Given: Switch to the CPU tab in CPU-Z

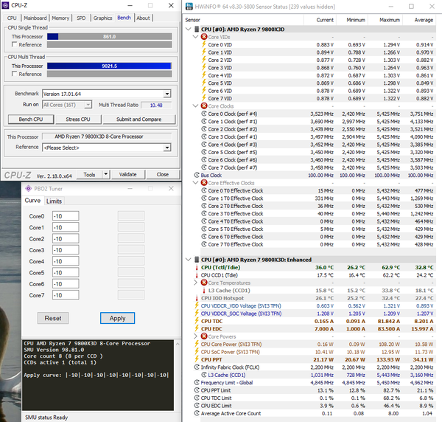Looking at the screenshot, I should [x=12, y=18].
